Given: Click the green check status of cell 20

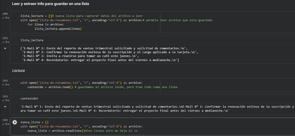Looking at the screenshot, I should (x=4, y=18).
